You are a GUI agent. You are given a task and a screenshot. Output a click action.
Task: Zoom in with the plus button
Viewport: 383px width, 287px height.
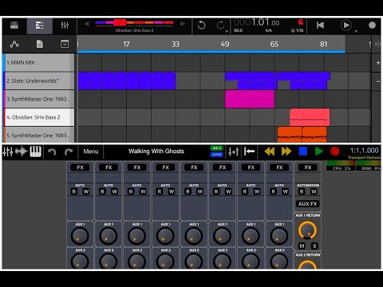coord(377,63)
